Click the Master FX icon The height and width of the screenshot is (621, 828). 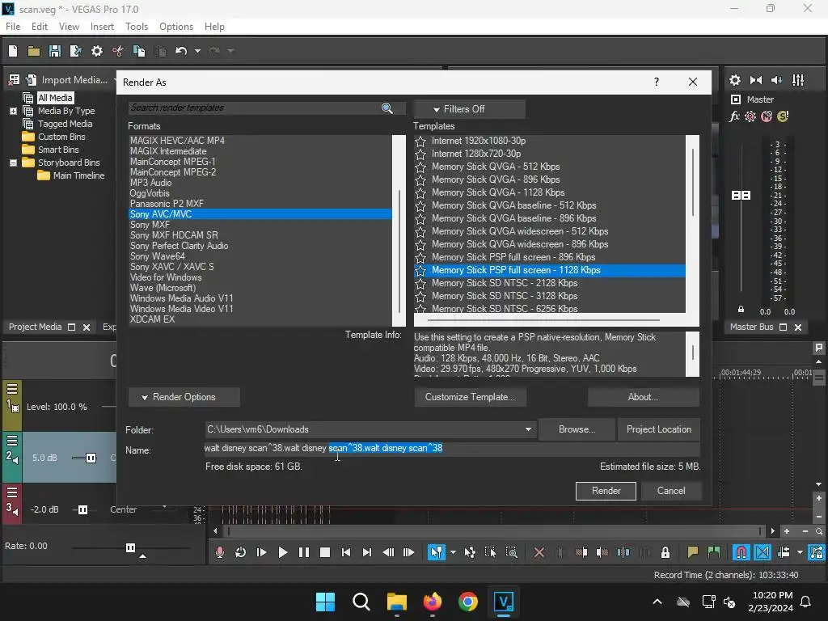coord(734,116)
